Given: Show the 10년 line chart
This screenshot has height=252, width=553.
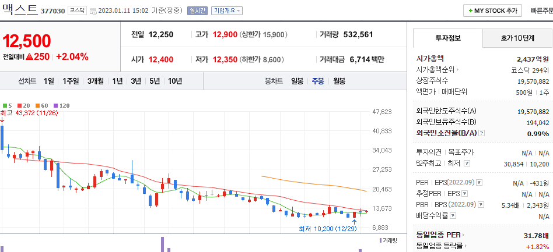Looking at the screenshot, I should tap(175, 81).
